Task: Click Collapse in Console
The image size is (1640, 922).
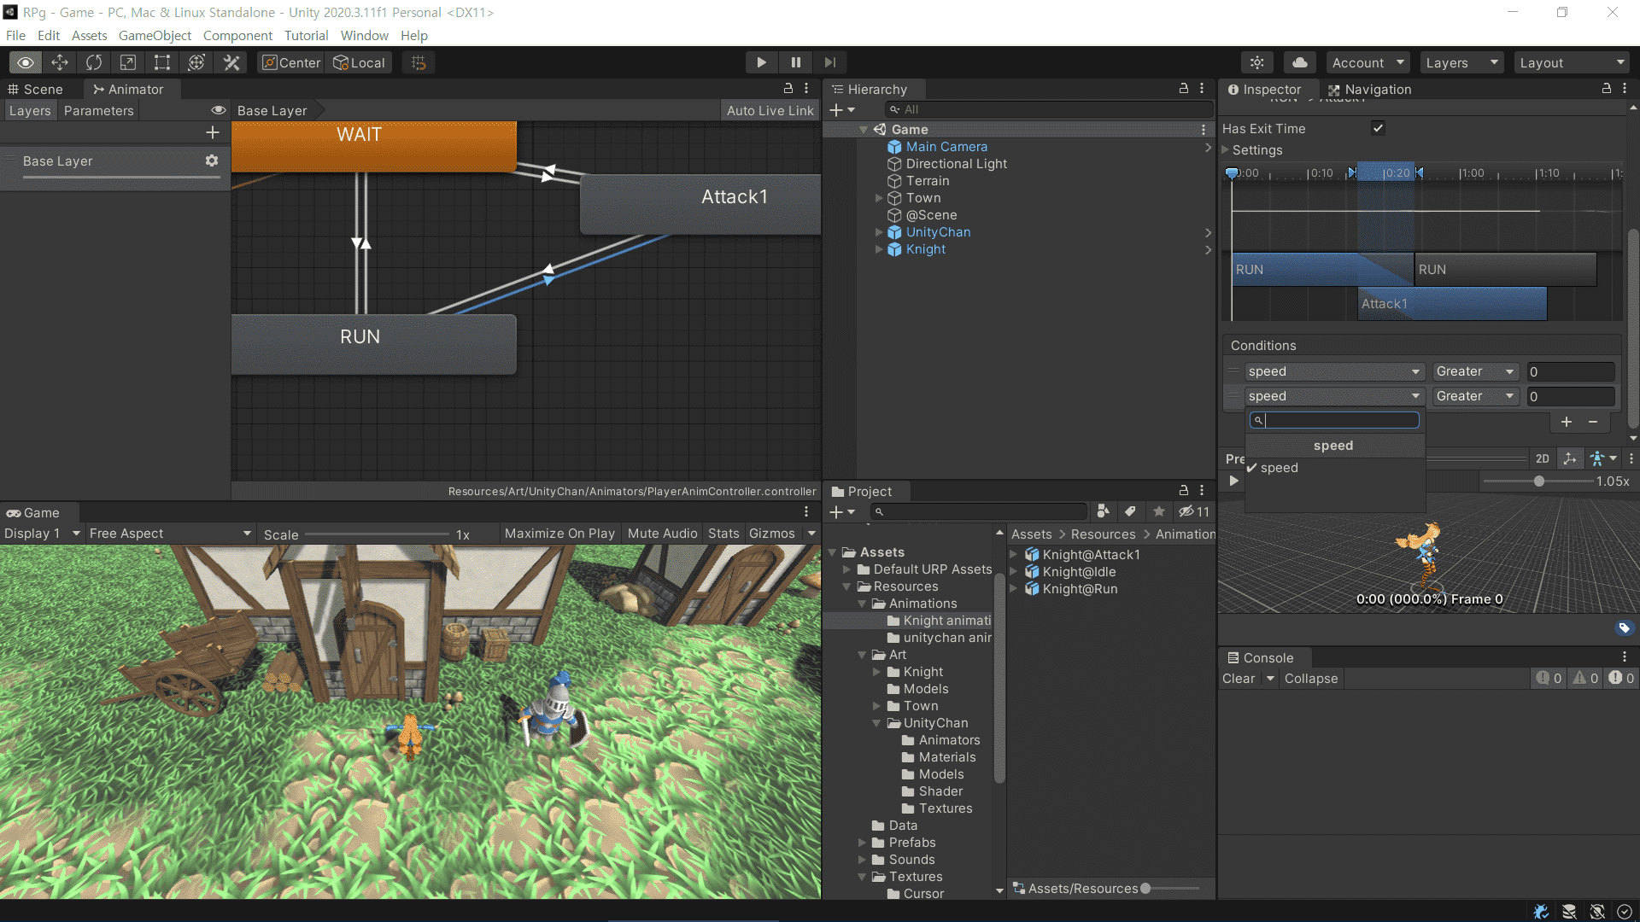Action: click(1311, 679)
